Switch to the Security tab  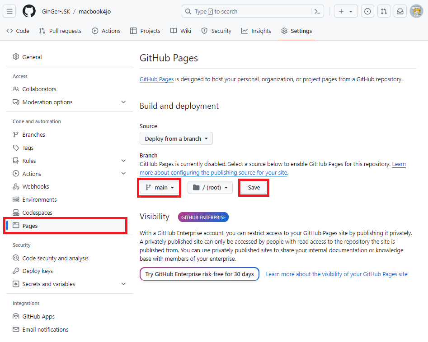pyautogui.click(x=216, y=31)
